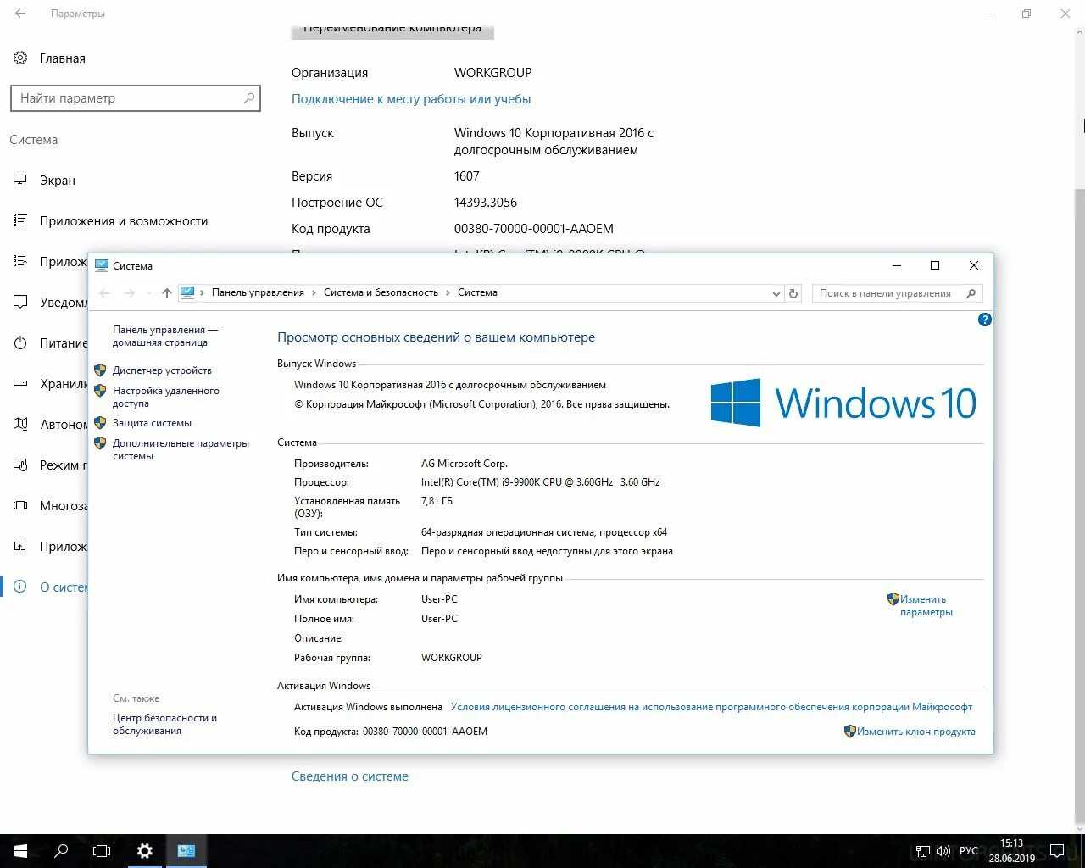Open taskbar search
The height and width of the screenshot is (868, 1085).
(x=61, y=851)
